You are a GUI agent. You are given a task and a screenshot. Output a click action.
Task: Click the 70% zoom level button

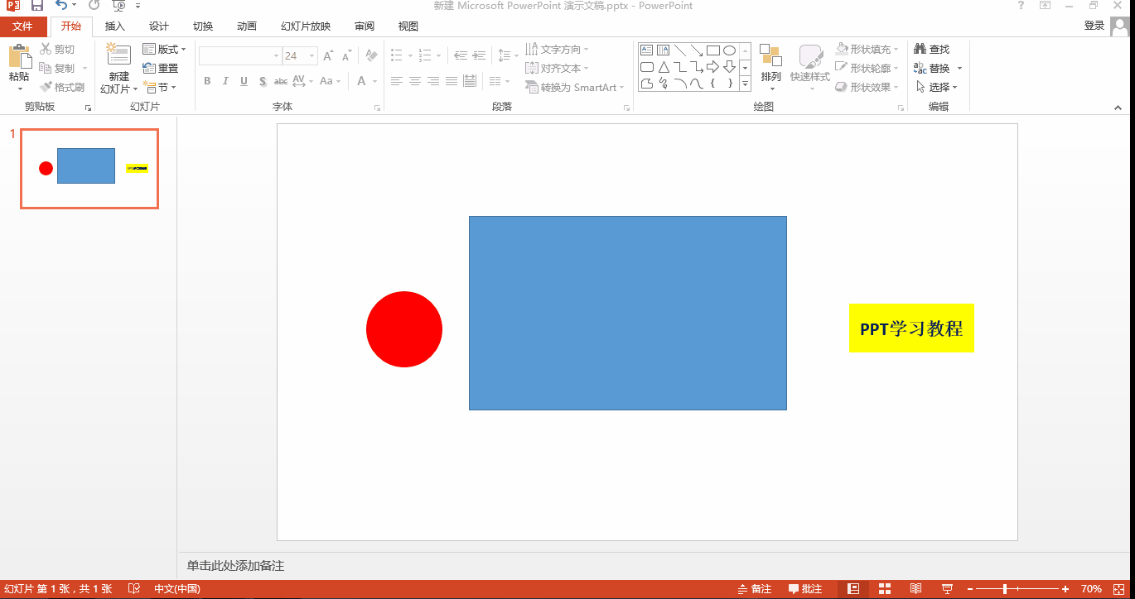pos(1091,589)
